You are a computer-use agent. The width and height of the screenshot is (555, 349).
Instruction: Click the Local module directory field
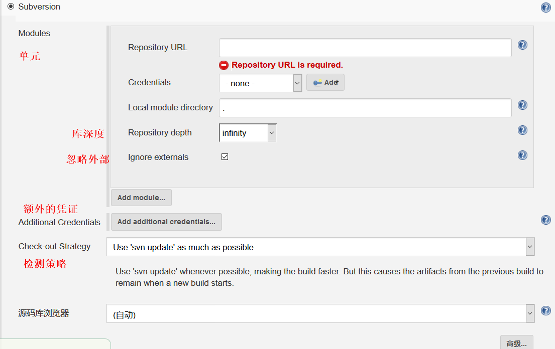(x=365, y=108)
